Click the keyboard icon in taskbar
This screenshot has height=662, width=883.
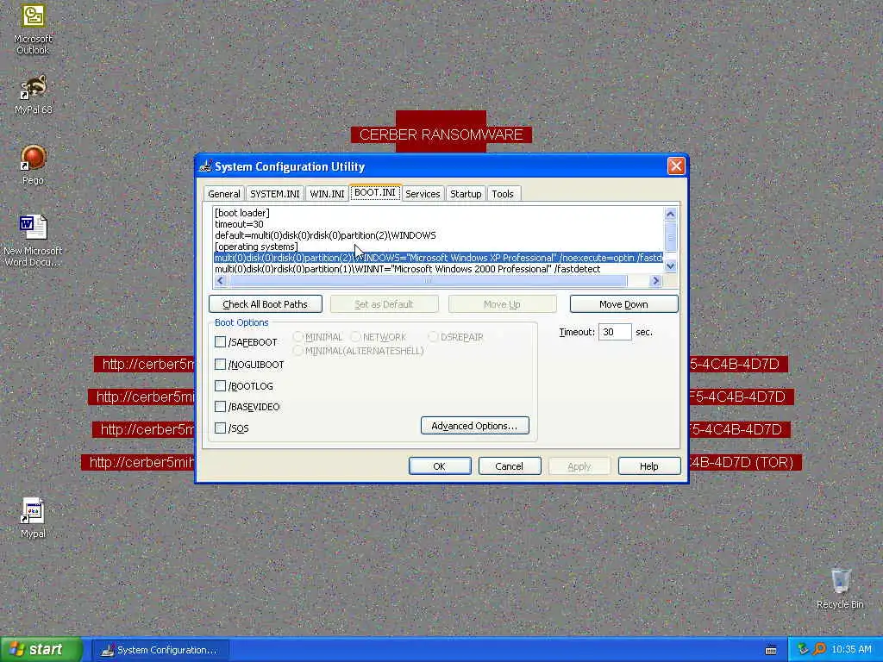click(x=771, y=650)
